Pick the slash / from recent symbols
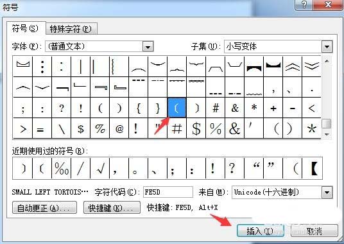 coord(80,168)
